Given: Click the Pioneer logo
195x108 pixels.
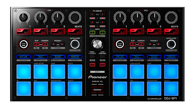Looking at the screenshot, I should (x=97, y=77).
